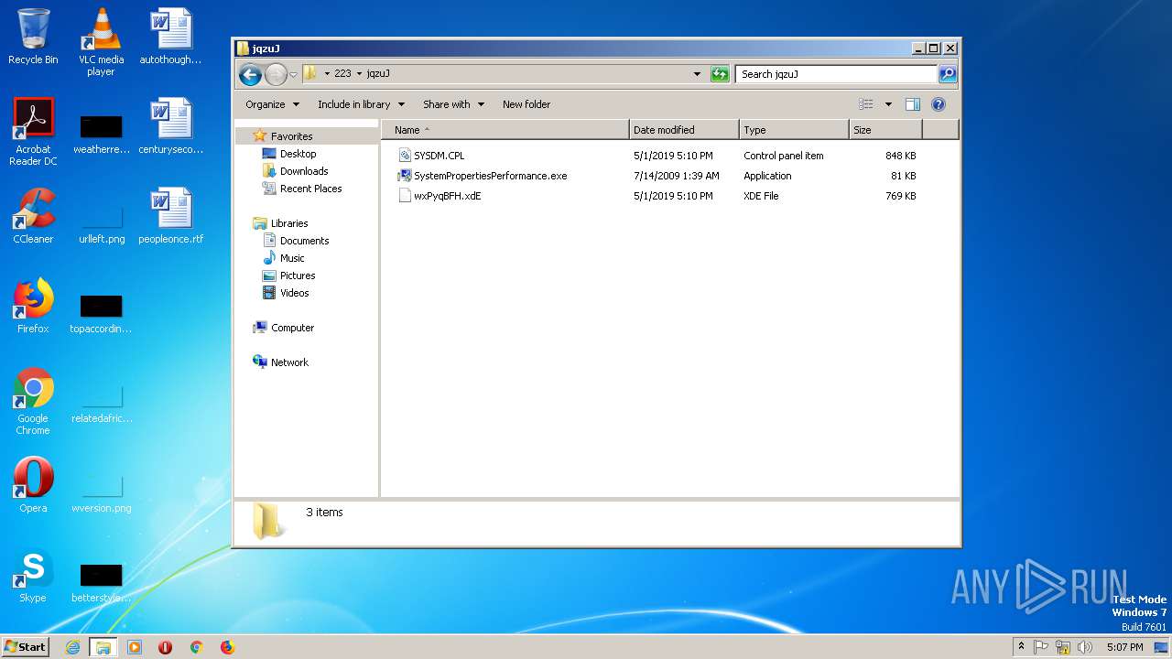Click the New folder button
Screen dimensions: 1172x659
pyautogui.click(x=526, y=104)
